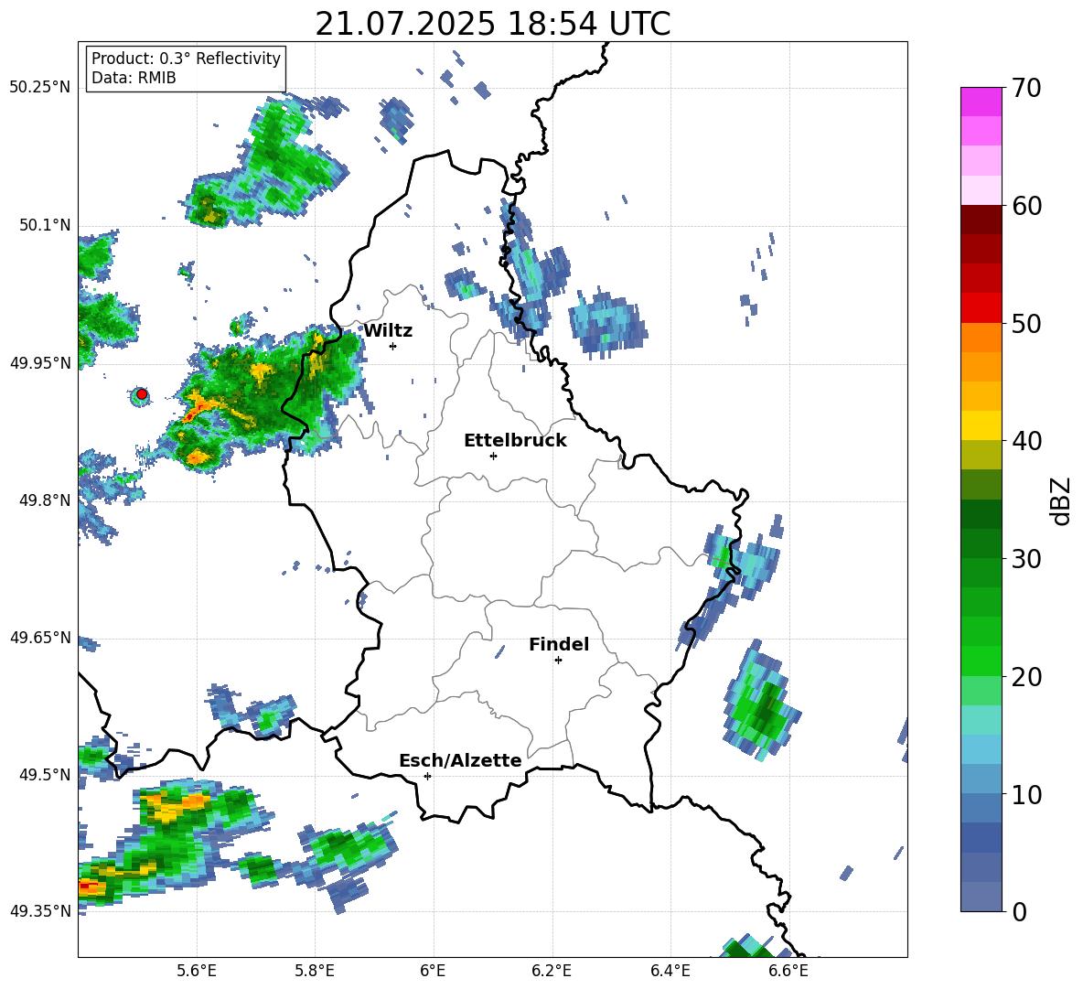The width and height of the screenshot is (1083, 989).
Task: Click the cross marker under Wiltz
Action: (393, 346)
